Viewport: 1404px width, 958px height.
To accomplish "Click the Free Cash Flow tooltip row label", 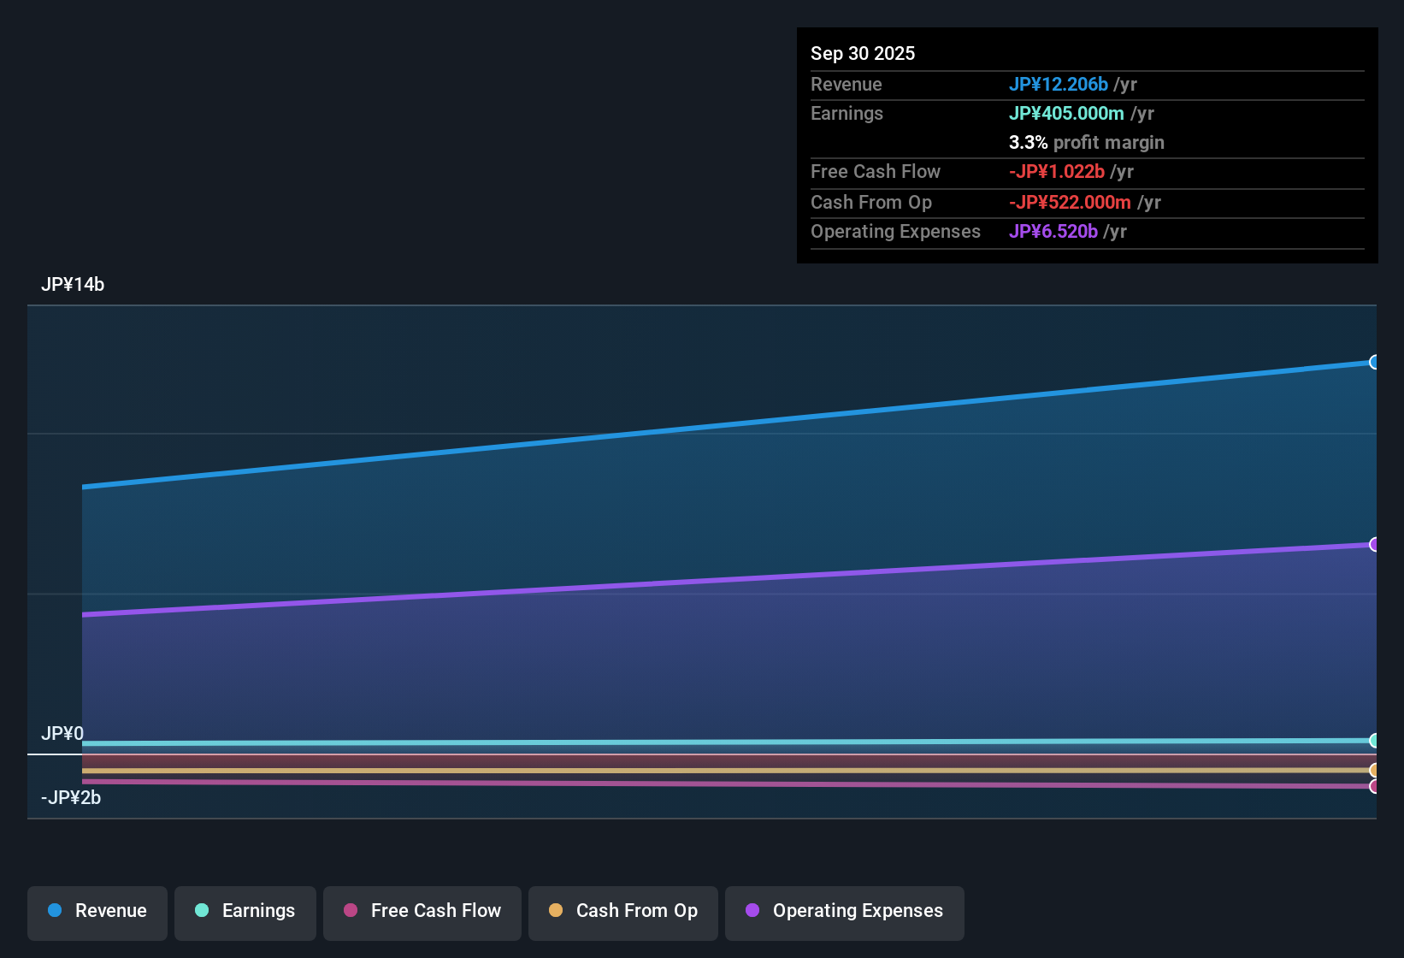I will click(x=876, y=171).
